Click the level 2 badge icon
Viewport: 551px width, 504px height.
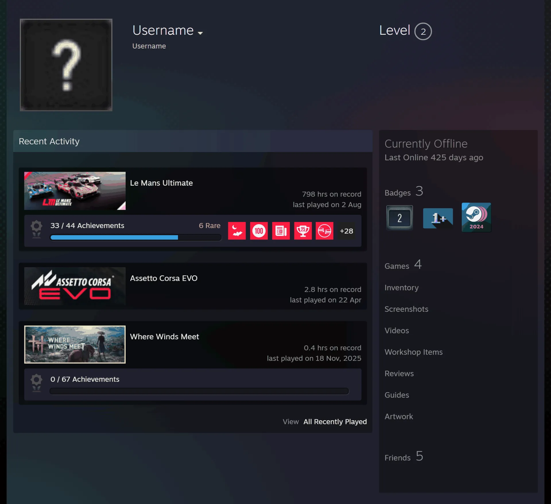tap(399, 218)
